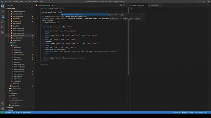Open the Selection menu

[15, 2]
